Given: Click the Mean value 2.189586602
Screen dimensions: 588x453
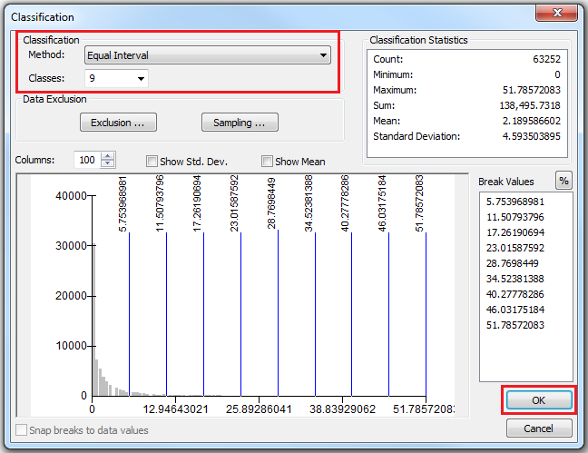Looking at the screenshot, I should coord(532,121).
